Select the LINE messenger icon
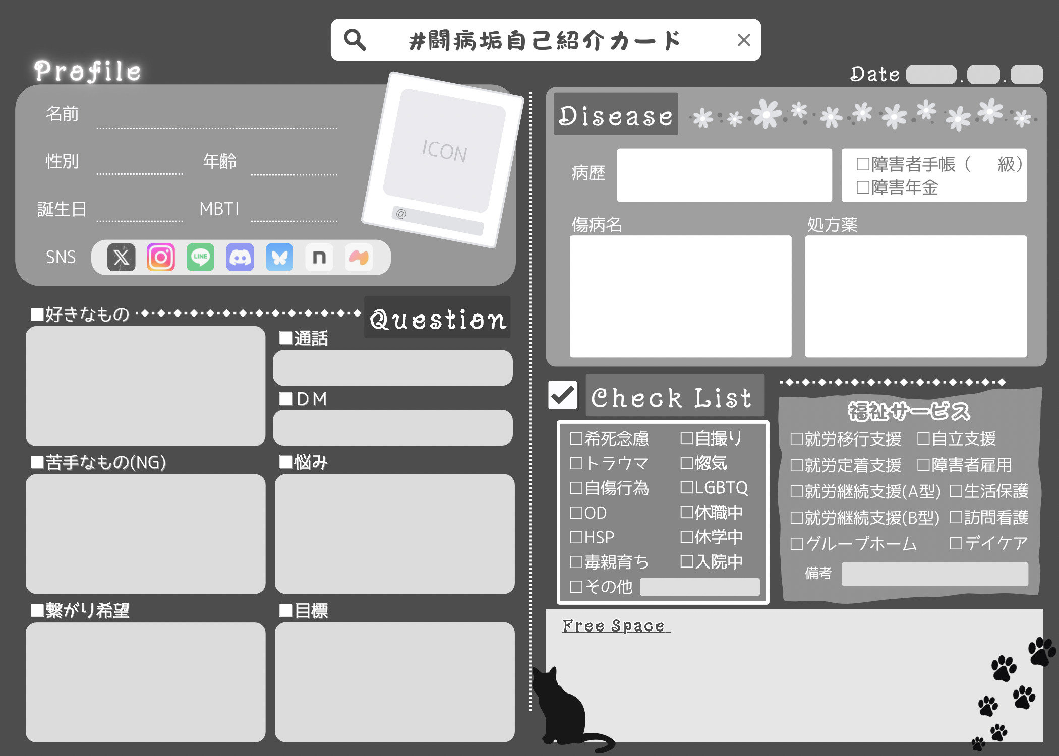This screenshot has width=1059, height=756. pyautogui.click(x=200, y=258)
